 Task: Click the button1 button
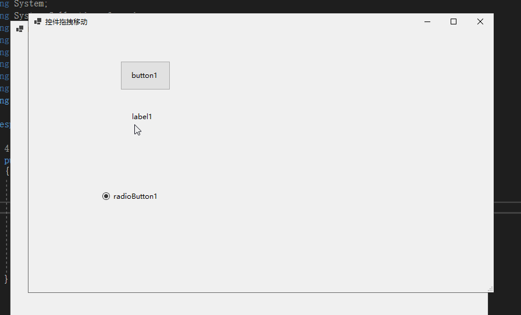coord(145,76)
